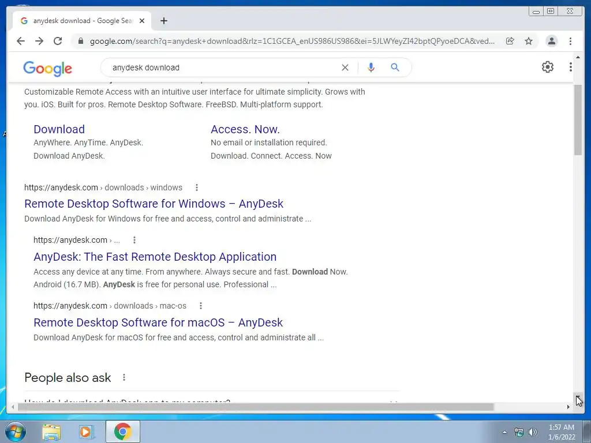Start voice search with microphone

pyautogui.click(x=371, y=67)
